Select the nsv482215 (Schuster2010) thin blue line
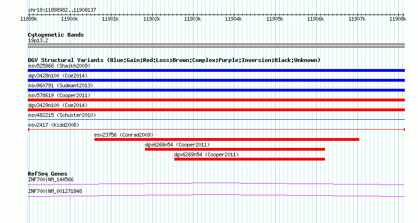 pos(216,119)
